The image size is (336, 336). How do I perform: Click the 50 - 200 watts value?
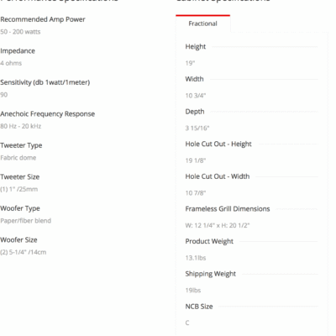tap(20, 32)
